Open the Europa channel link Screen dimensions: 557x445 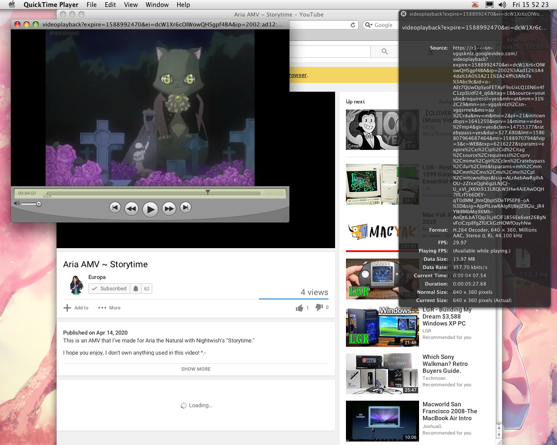(x=97, y=277)
